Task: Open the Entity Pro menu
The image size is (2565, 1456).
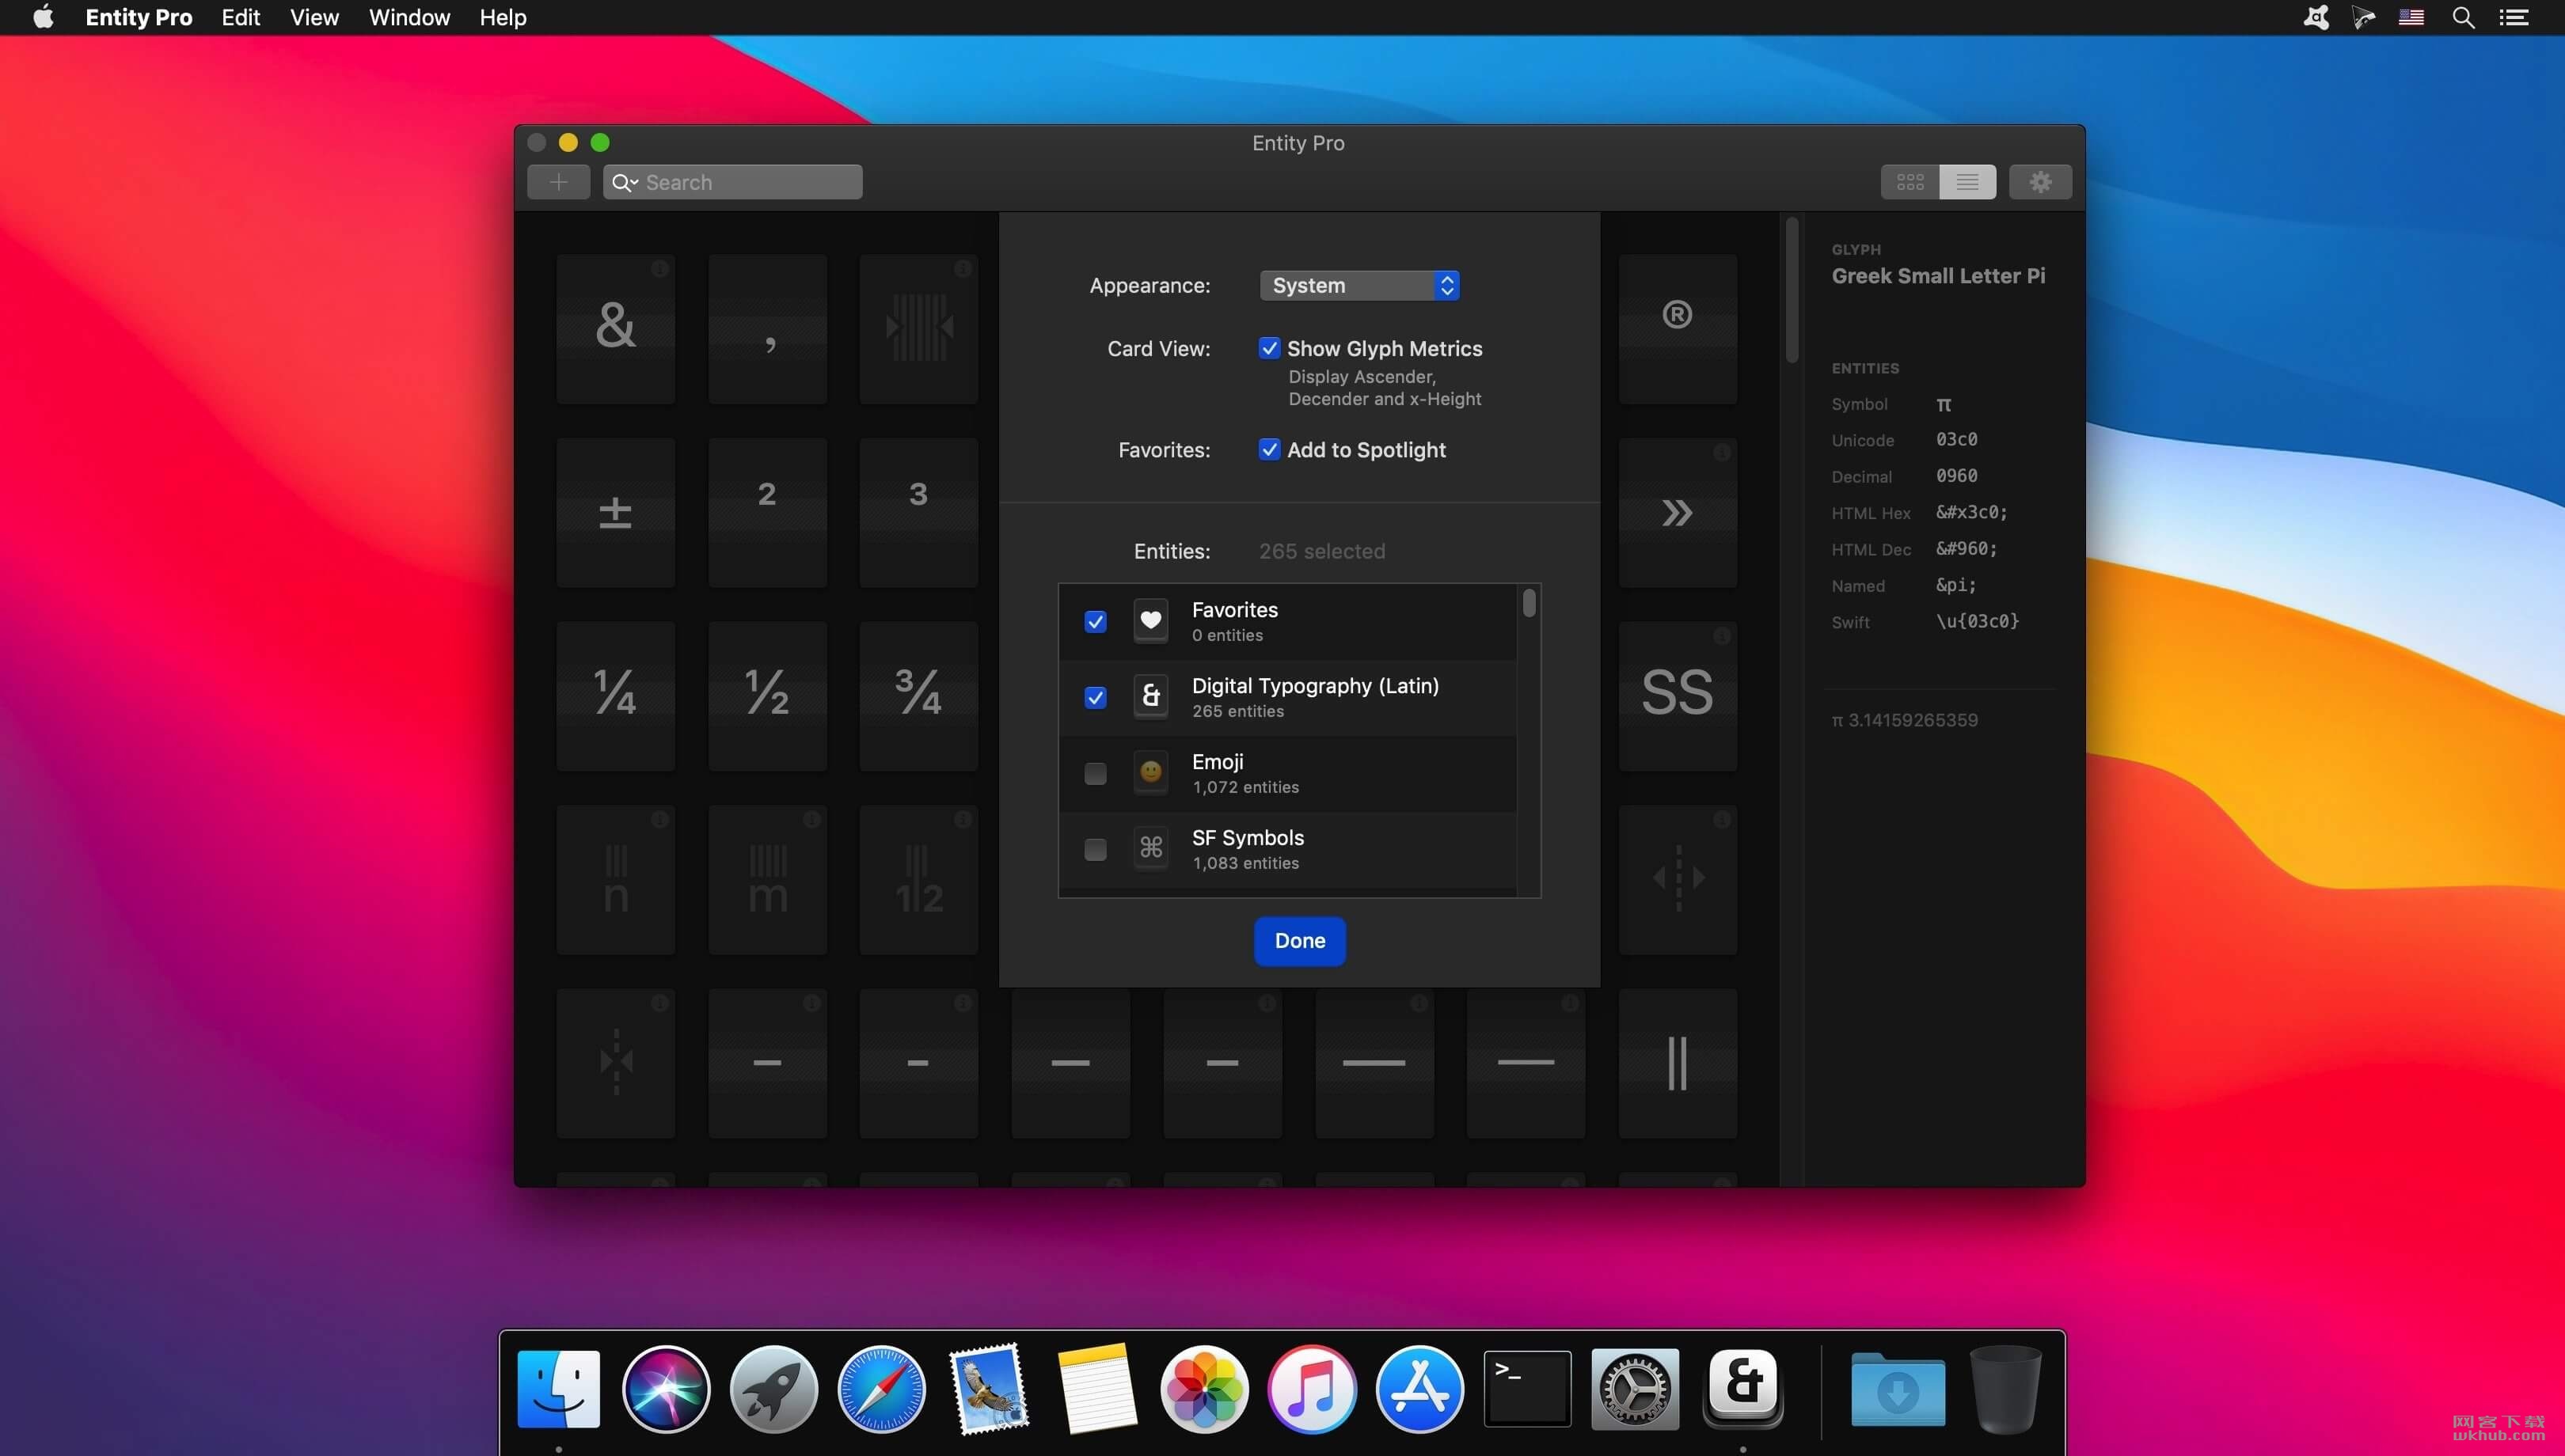Action: [x=138, y=17]
